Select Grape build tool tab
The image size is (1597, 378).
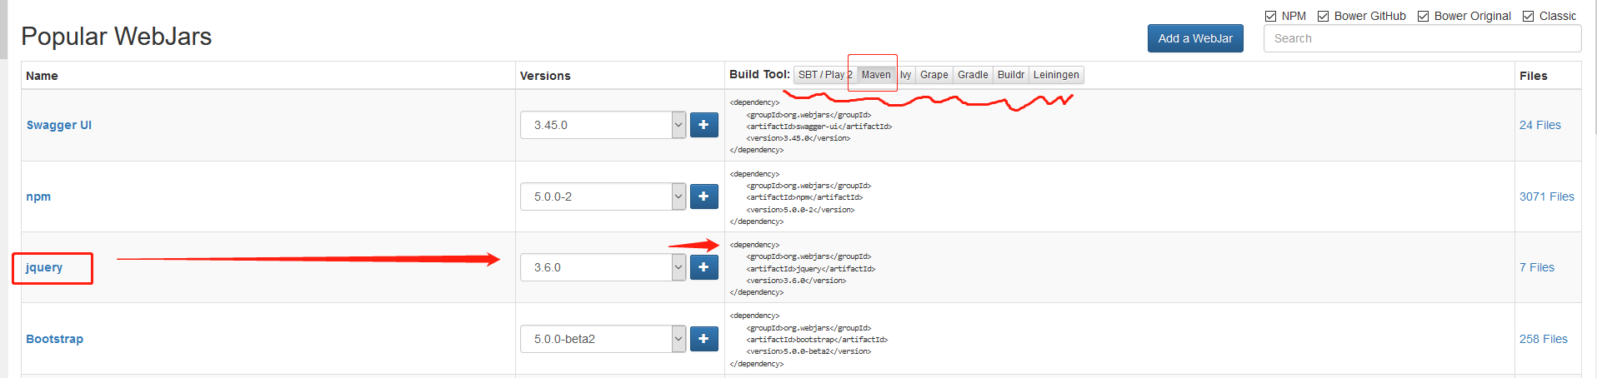934,75
